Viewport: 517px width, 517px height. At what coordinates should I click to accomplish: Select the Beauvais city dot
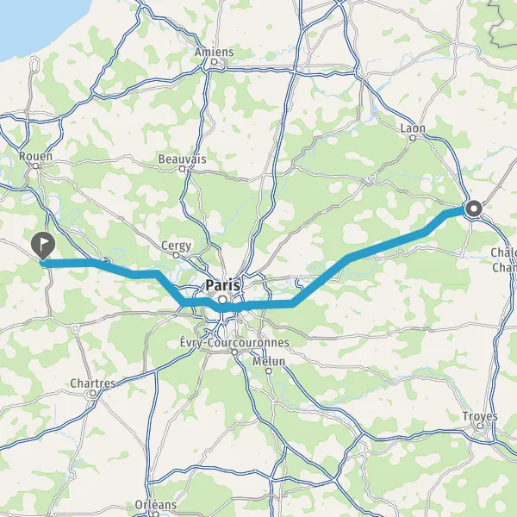pos(183,169)
